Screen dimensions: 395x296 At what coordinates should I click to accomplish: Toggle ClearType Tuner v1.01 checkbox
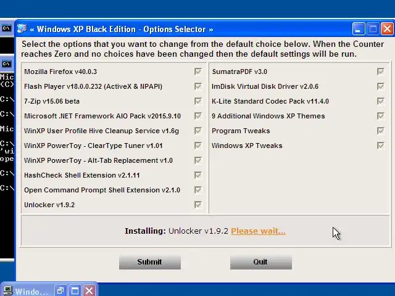(x=198, y=146)
